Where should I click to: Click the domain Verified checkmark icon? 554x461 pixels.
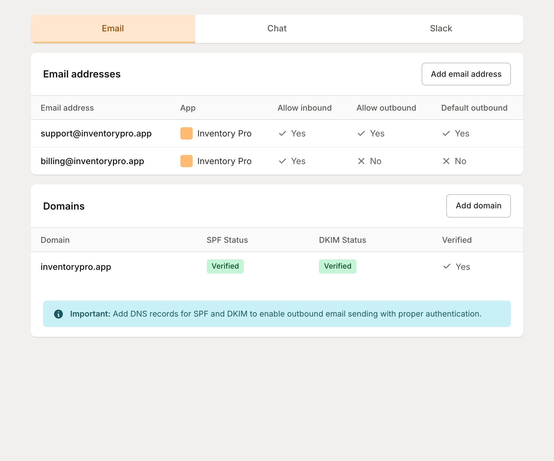[447, 266]
